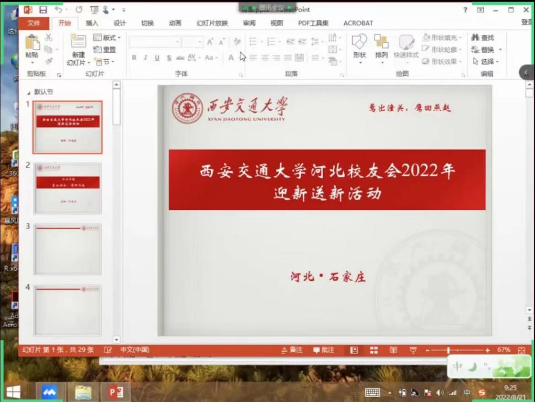Image resolution: width=535 pixels, height=402 pixels.
Task: Select slide 2 thumbnail in slide panel
Action: click(x=68, y=188)
